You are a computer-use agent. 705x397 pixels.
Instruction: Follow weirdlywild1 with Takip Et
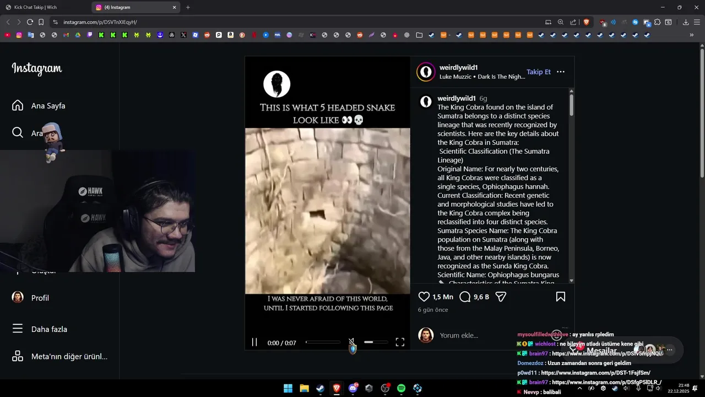click(x=538, y=72)
